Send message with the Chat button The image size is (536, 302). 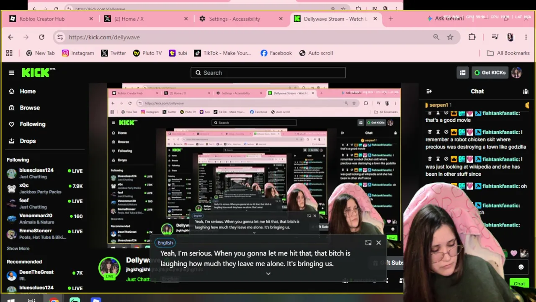pos(519,284)
